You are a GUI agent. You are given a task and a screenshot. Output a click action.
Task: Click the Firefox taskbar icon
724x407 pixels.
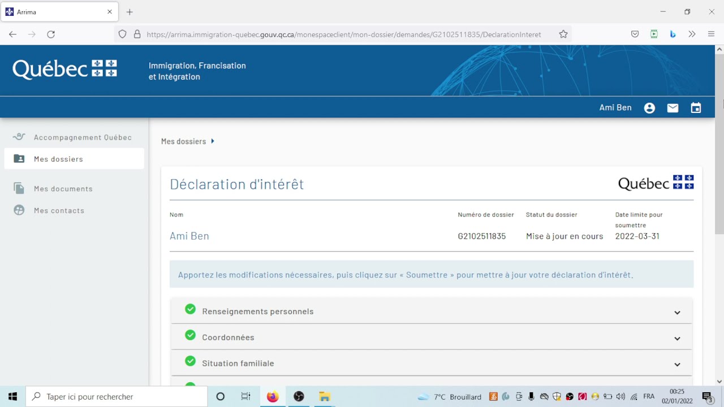[x=273, y=396]
